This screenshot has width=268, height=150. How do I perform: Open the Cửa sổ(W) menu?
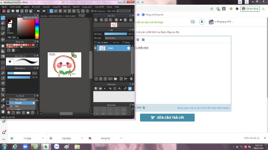click(99, 7)
